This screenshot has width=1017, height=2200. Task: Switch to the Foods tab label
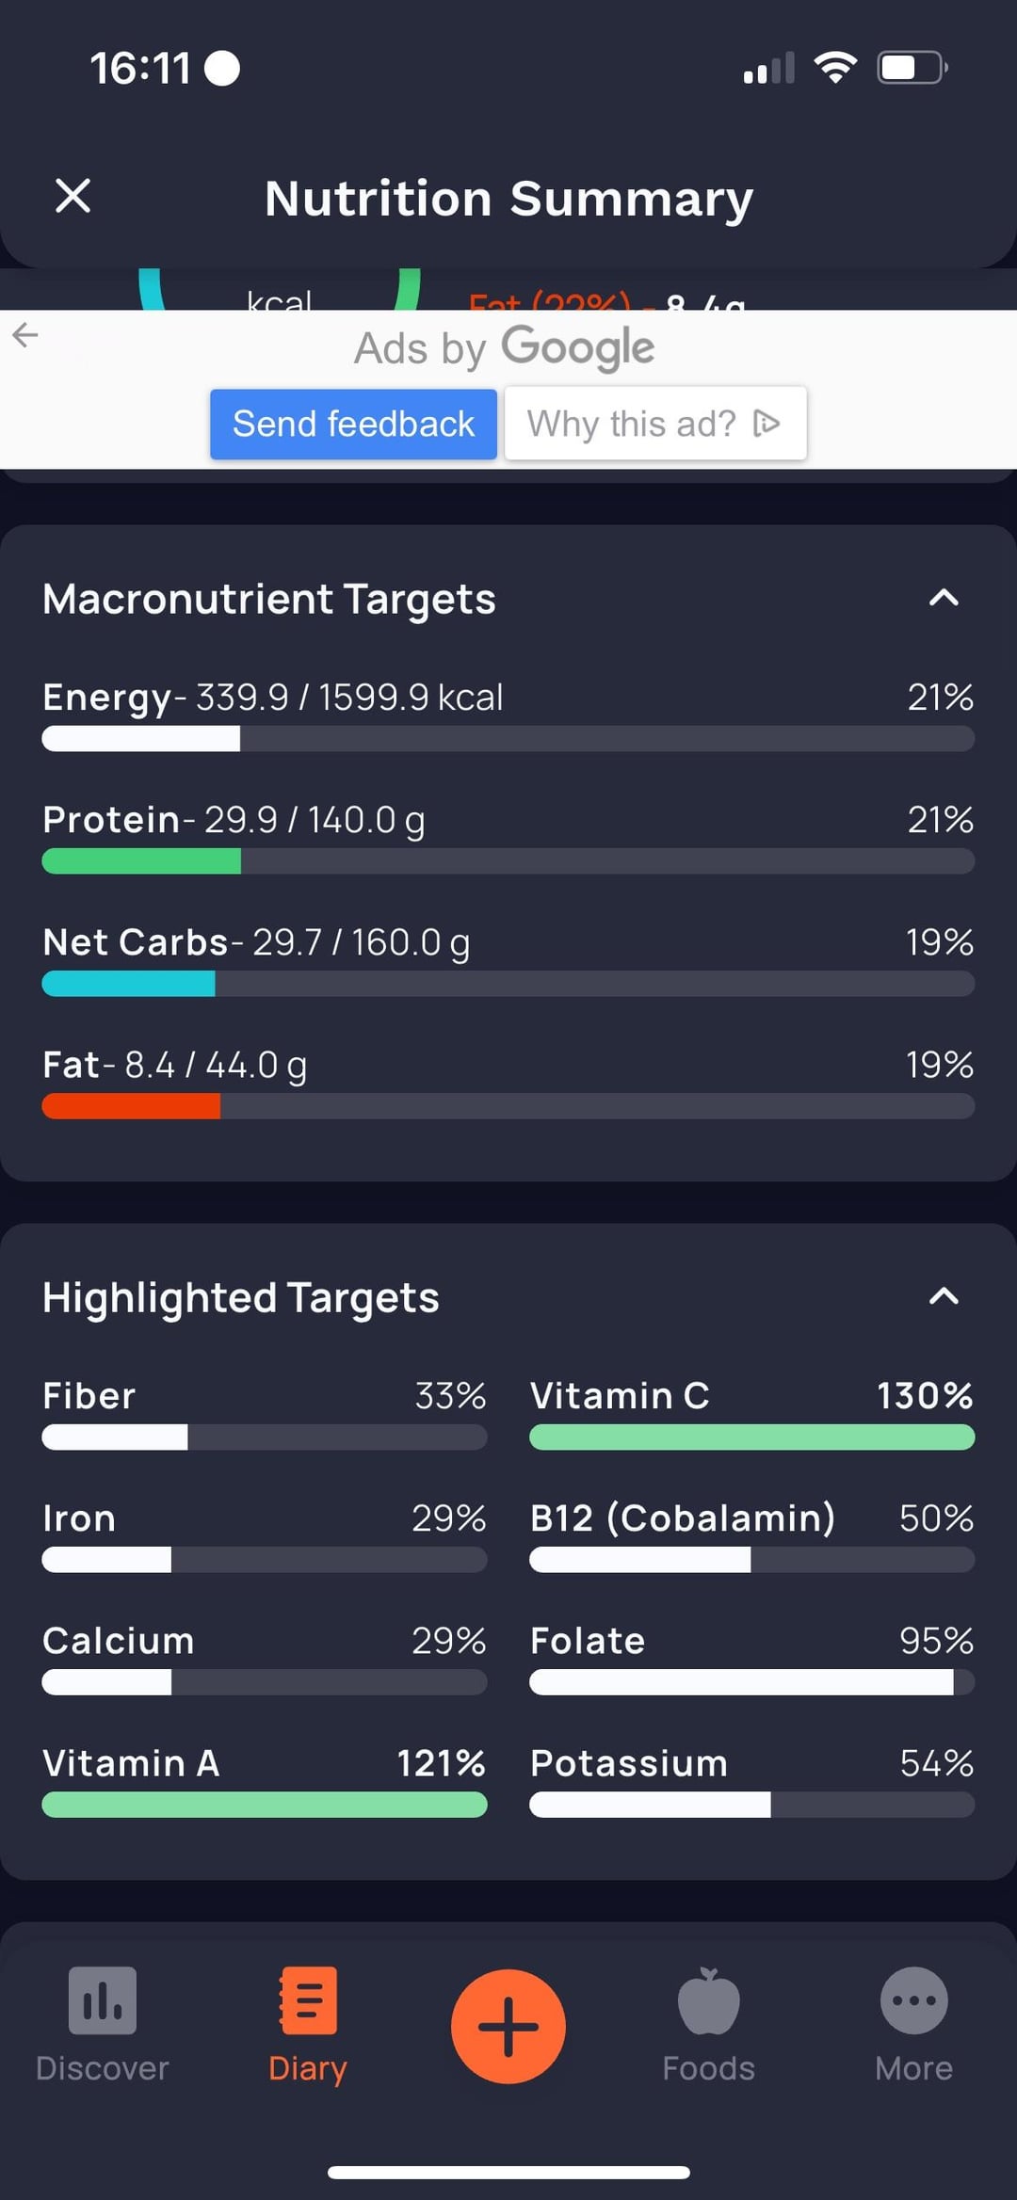tap(708, 2068)
